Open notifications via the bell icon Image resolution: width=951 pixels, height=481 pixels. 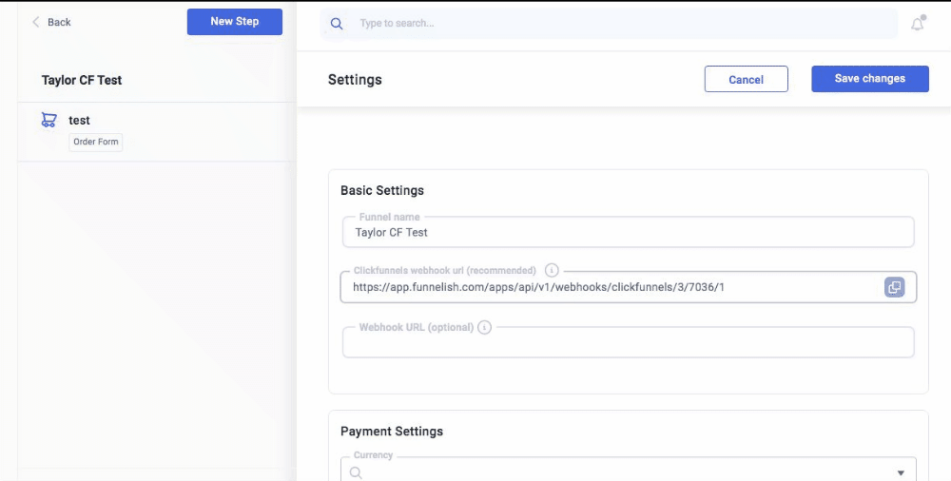point(917,25)
